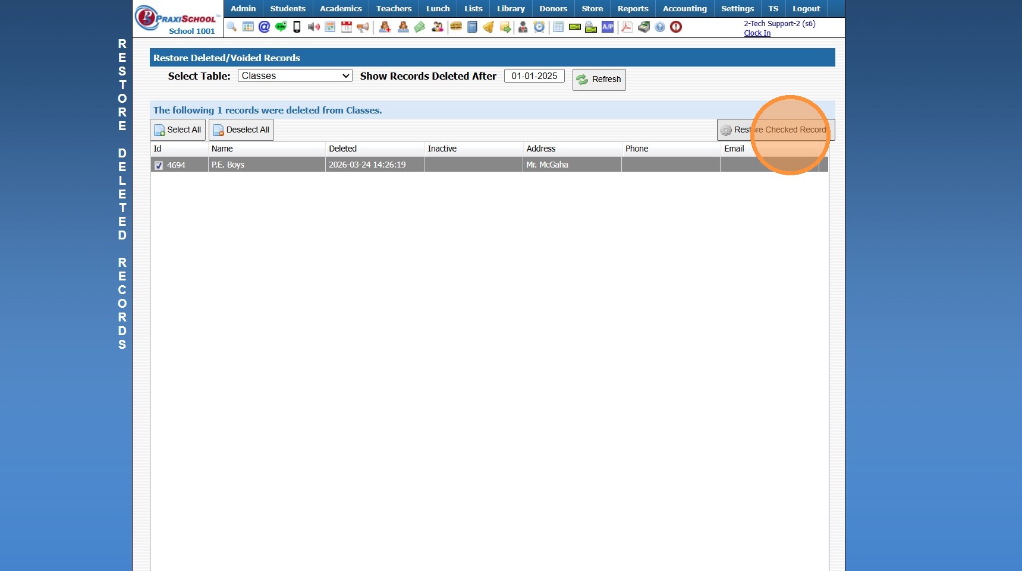The width and height of the screenshot is (1022, 571).
Task: Click the mobile phone icon
Action: pos(297,27)
